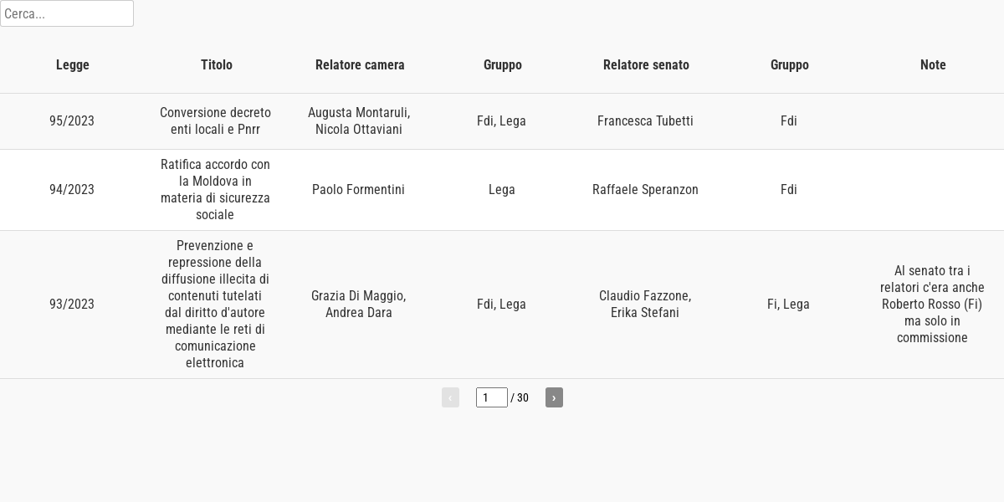This screenshot has width=1004, height=502.
Task: Select the 93/2023 law cell
Action: click(x=72, y=305)
